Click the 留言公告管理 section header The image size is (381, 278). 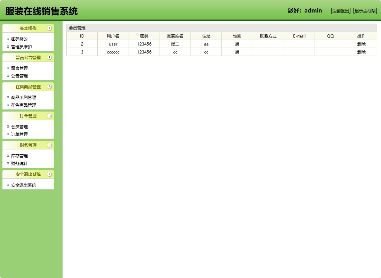[28, 58]
